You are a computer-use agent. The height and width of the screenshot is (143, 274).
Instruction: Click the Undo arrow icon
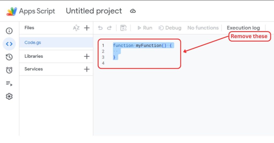pyautogui.click(x=100, y=28)
